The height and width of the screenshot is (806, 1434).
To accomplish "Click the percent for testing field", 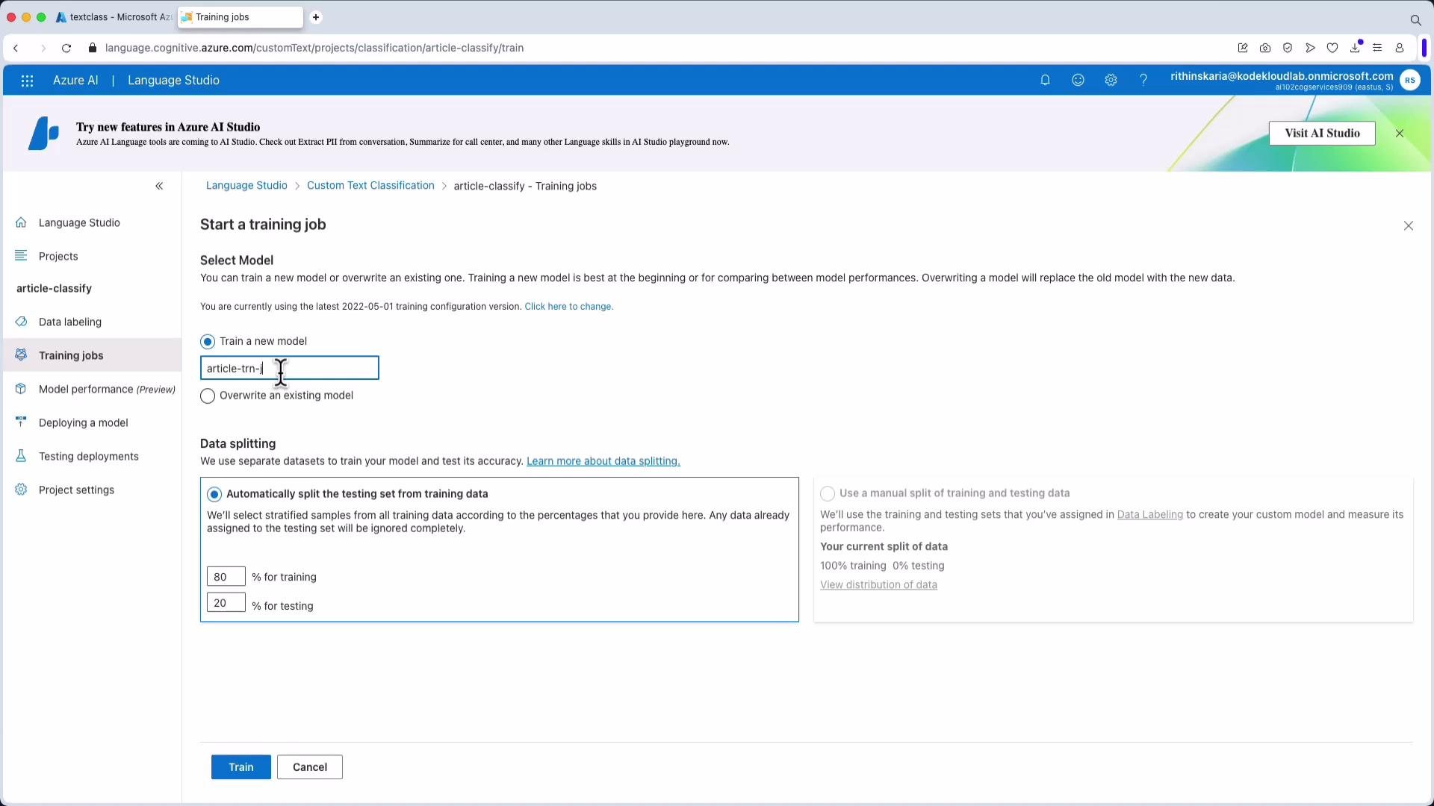I will [x=226, y=602].
